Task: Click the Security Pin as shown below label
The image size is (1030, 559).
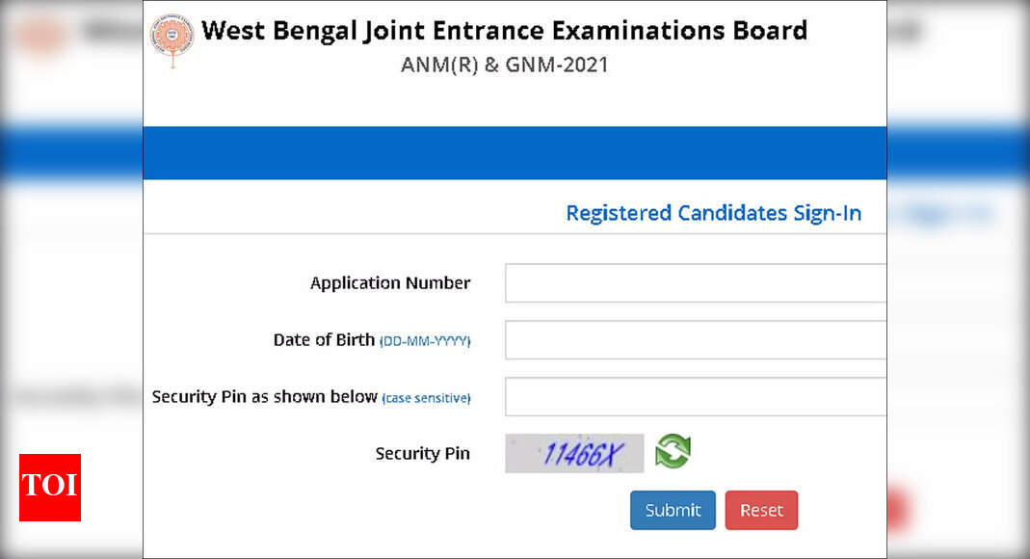Action: pyautogui.click(x=265, y=397)
